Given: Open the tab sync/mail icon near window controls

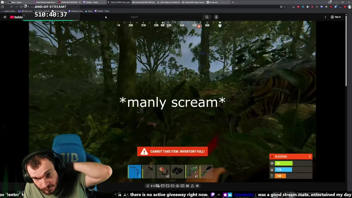Looking at the screenshot, I should click(330, 2).
